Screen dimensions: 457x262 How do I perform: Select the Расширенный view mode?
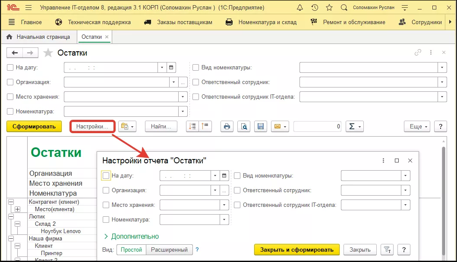click(x=169, y=250)
